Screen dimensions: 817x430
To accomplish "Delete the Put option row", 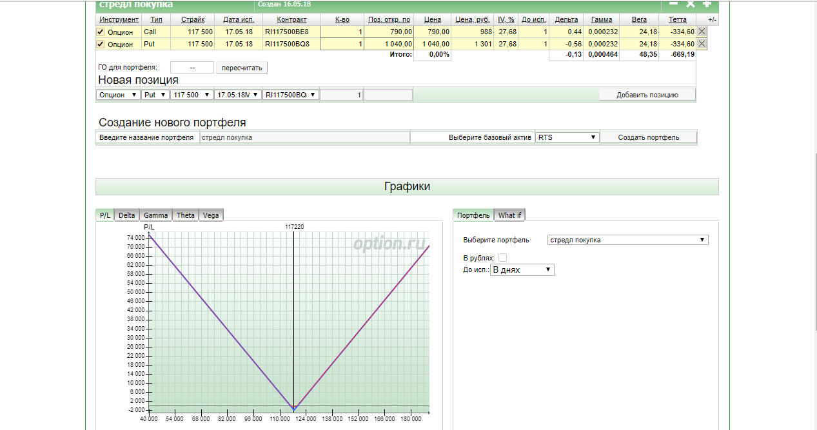I will click(702, 44).
